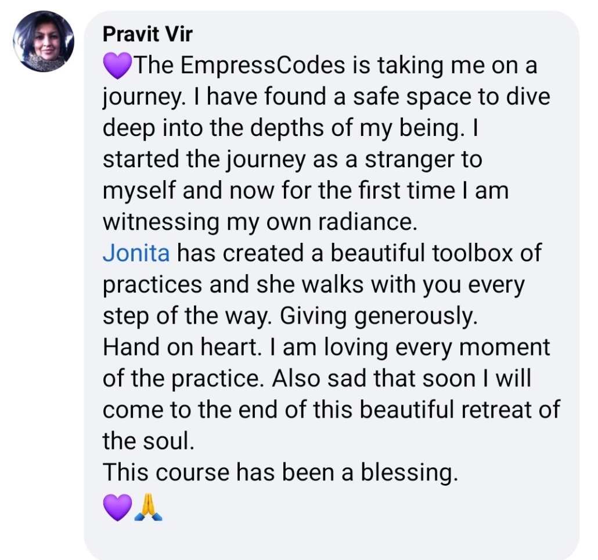Click the Pravit Vir commenter name
Image resolution: width=598 pixels, height=560 pixels.
[147, 35]
